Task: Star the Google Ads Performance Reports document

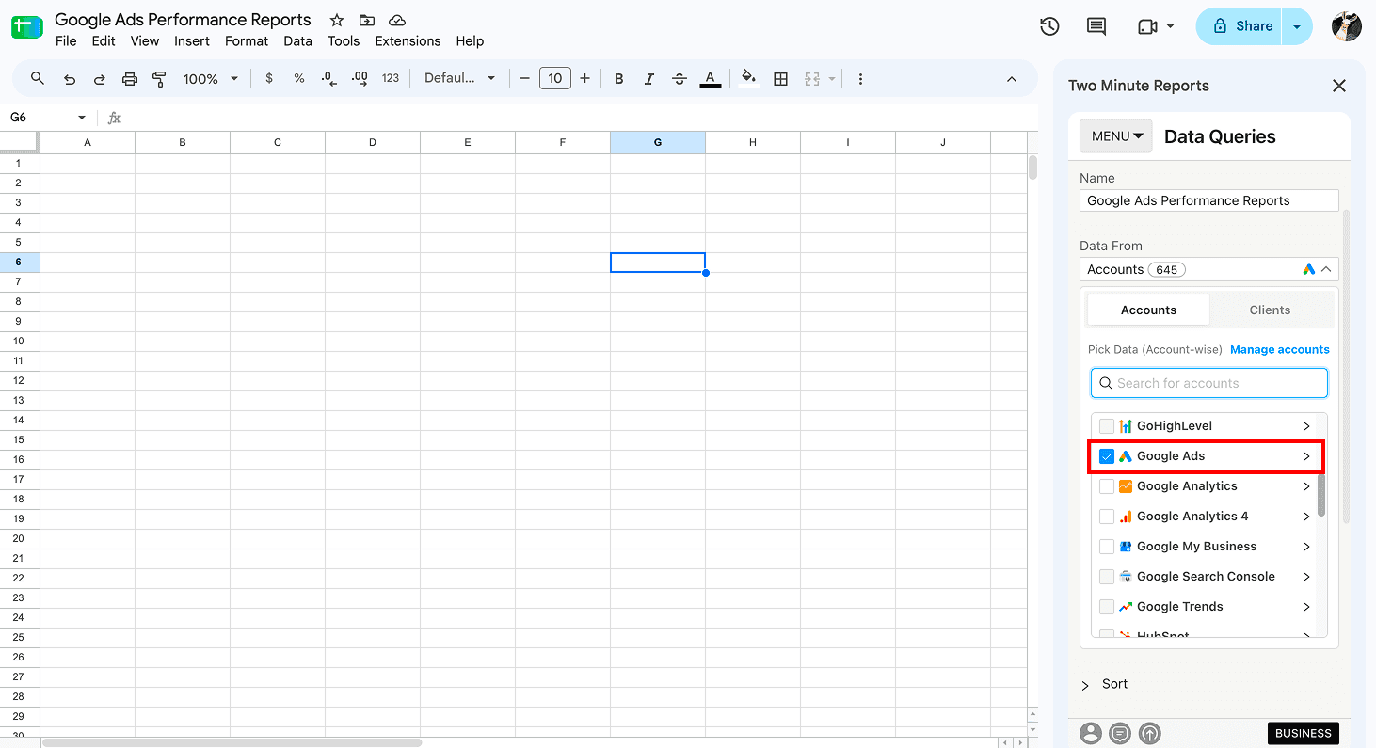Action: coord(336,20)
